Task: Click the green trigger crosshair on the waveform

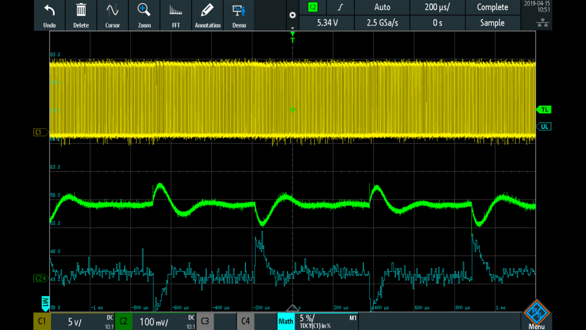Action: (293, 110)
